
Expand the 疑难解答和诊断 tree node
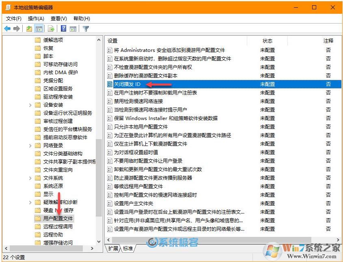(30, 202)
